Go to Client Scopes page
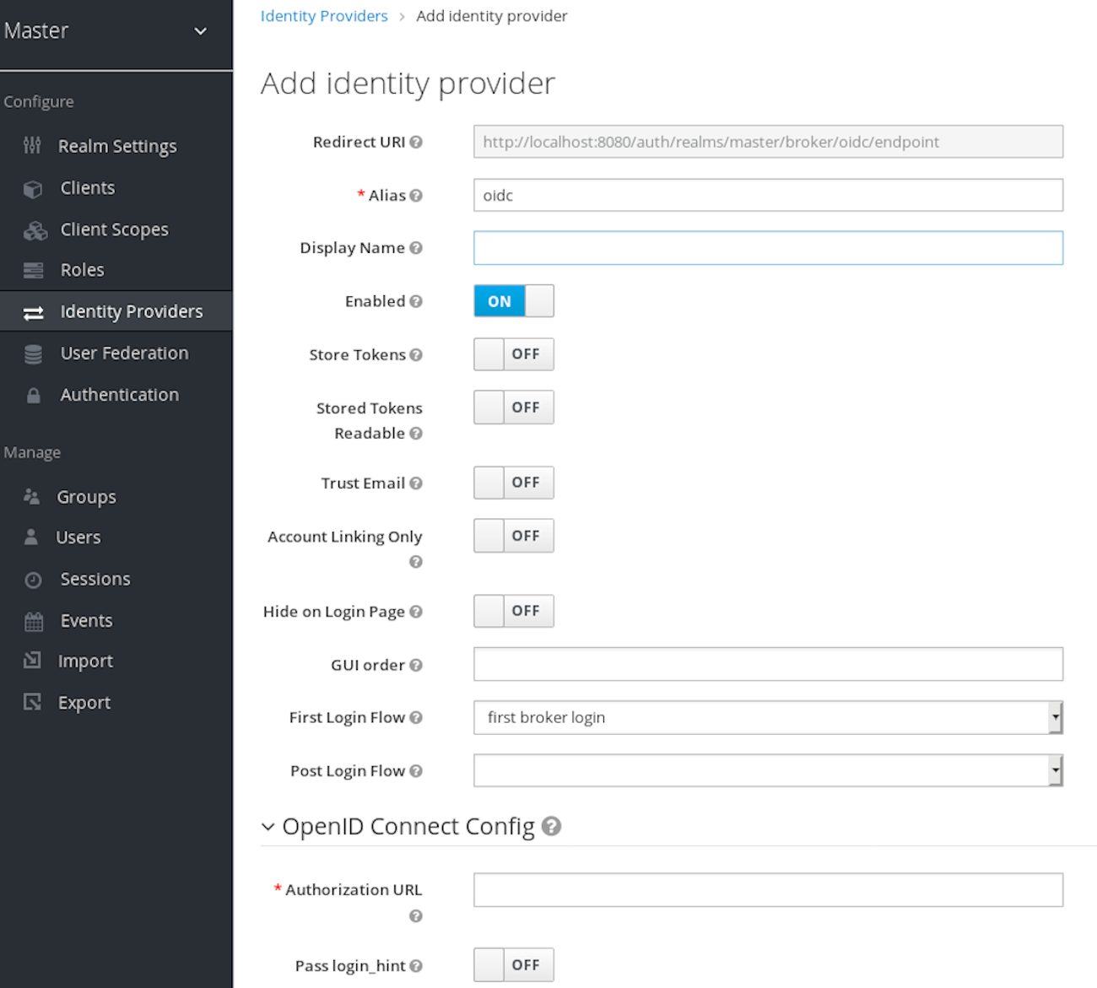The image size is (1097, 988). [x=116, y=229]
